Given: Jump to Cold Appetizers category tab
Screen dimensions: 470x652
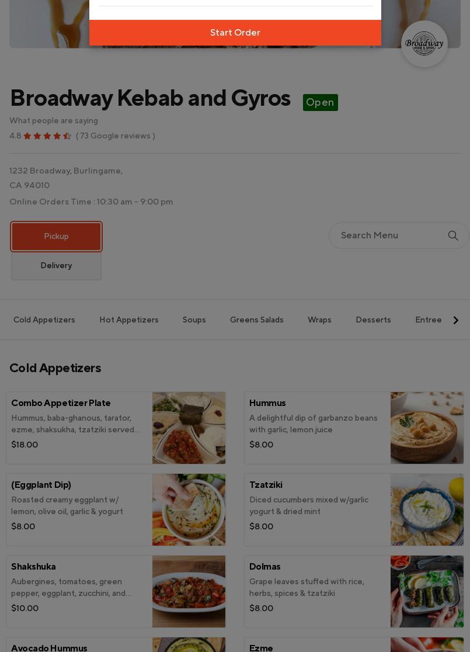Looking at the screenshot, I should [x=44, y=320].
